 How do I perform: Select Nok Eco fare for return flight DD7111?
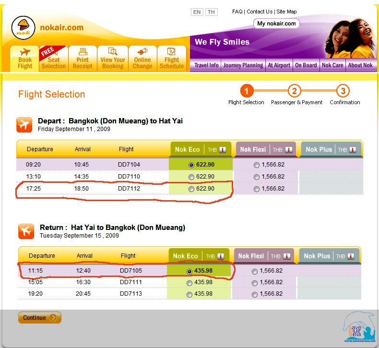point(190,283)
